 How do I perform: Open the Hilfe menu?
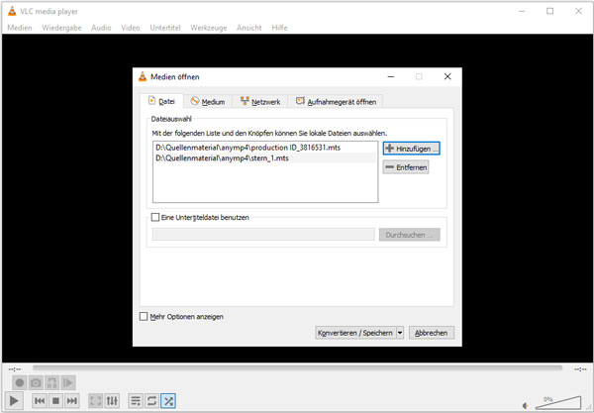click(279, 28)
